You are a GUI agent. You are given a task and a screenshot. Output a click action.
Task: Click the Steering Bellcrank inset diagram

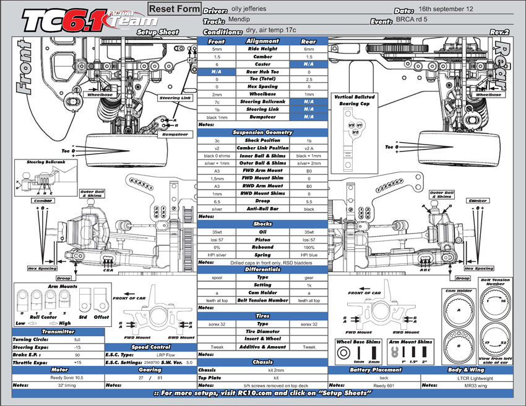click(x=46, y=178)
